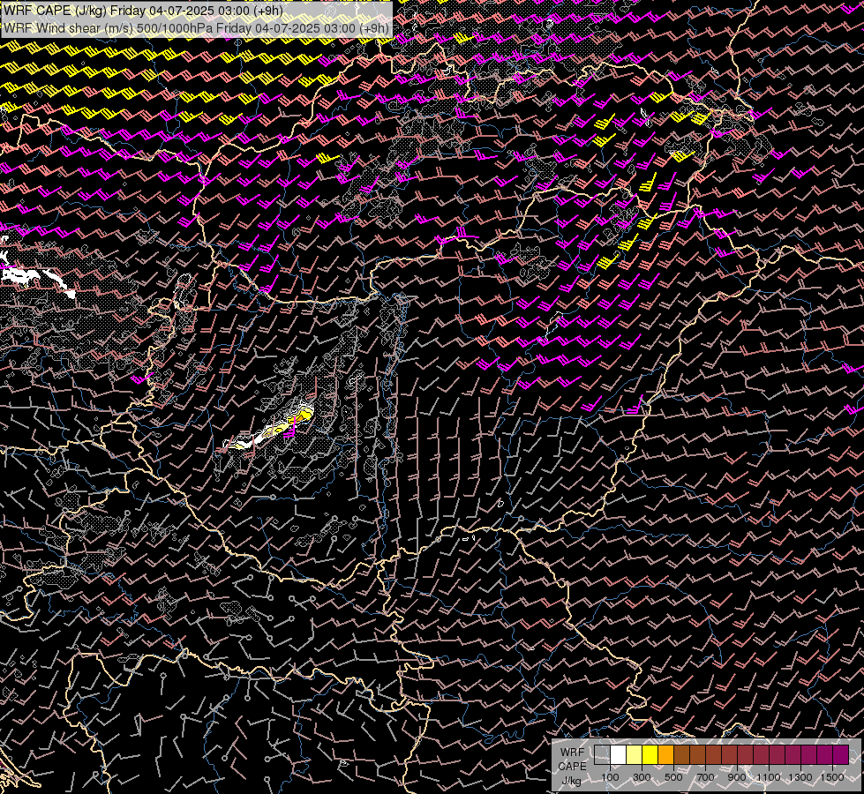Pick the orange CAPE legend swatch
Image resolution: width=864 pixels, height=794 pixels.
click(666, 755)
